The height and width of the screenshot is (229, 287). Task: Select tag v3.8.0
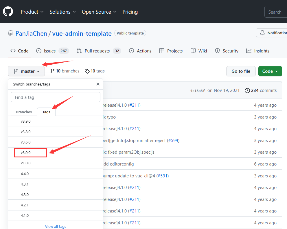56,132
